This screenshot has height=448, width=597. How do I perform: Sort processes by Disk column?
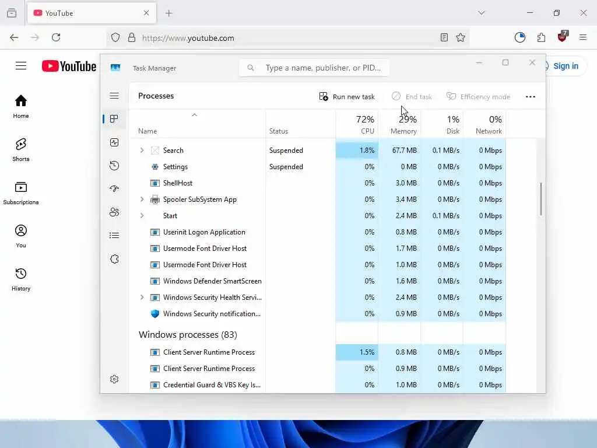coord(442,124)
